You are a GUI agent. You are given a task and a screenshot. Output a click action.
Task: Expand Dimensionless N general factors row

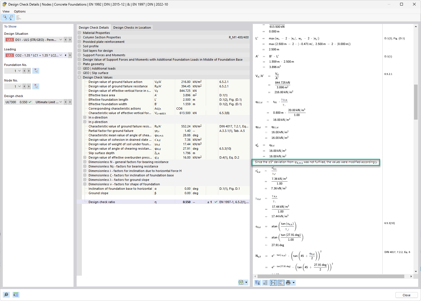pos(85,162)
